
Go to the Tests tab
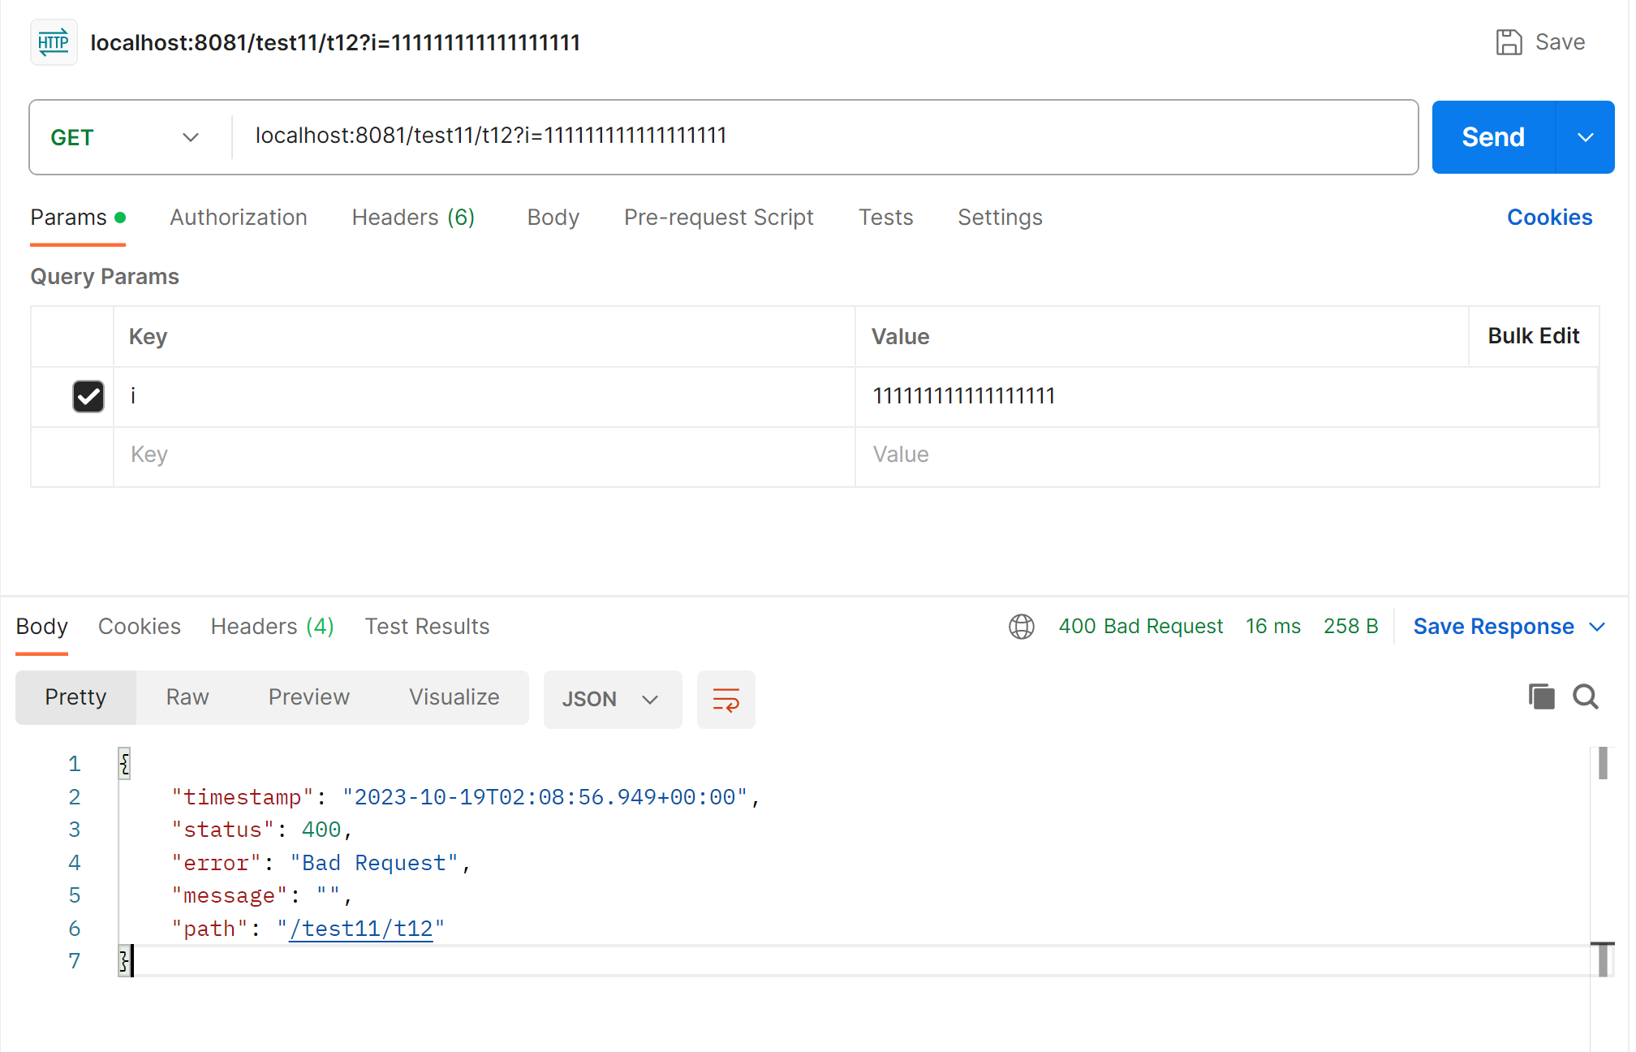885,218
